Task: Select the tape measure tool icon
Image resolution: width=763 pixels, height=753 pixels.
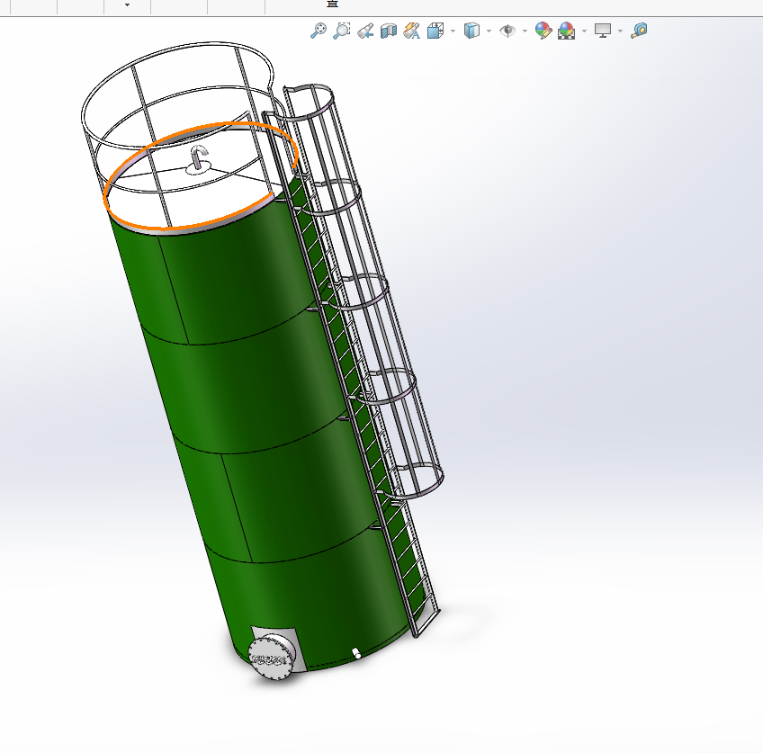Action: click(x=639, y=31)
